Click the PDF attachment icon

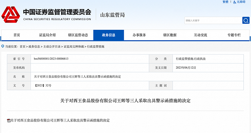9,120
